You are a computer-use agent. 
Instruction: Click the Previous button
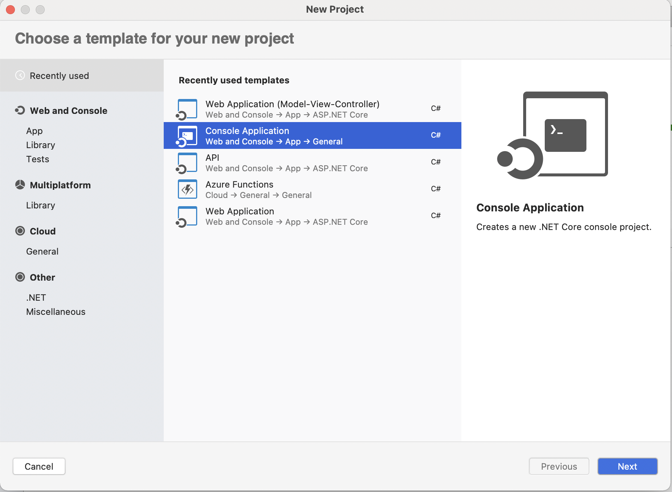click(x=559, y=466)
